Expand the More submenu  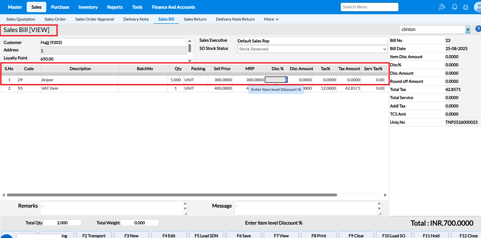[271, 19]
